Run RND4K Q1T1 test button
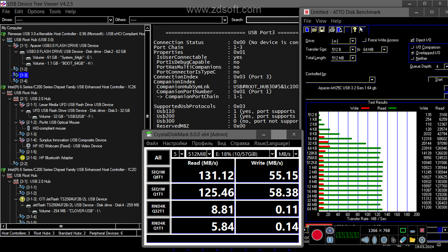 pyautogui.click(x=158, y=226)
